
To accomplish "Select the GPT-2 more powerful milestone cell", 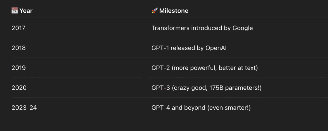I will pyautogui.click(x=205, y=68).
